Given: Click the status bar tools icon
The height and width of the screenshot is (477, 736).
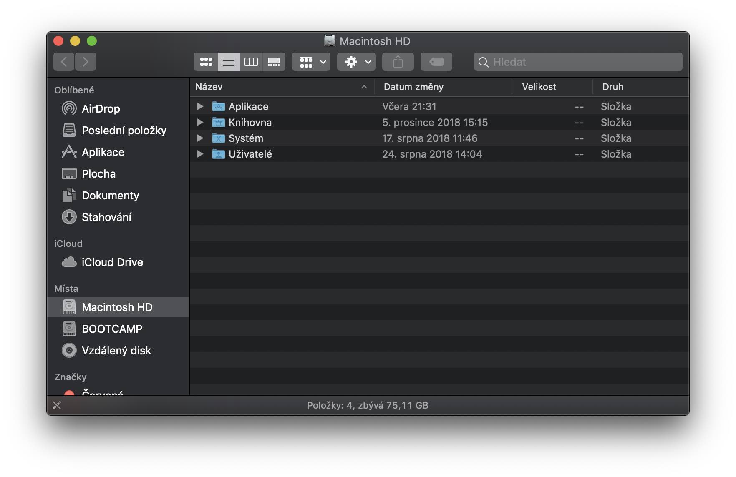Looking at the screenshot, I should pos(57,405).
